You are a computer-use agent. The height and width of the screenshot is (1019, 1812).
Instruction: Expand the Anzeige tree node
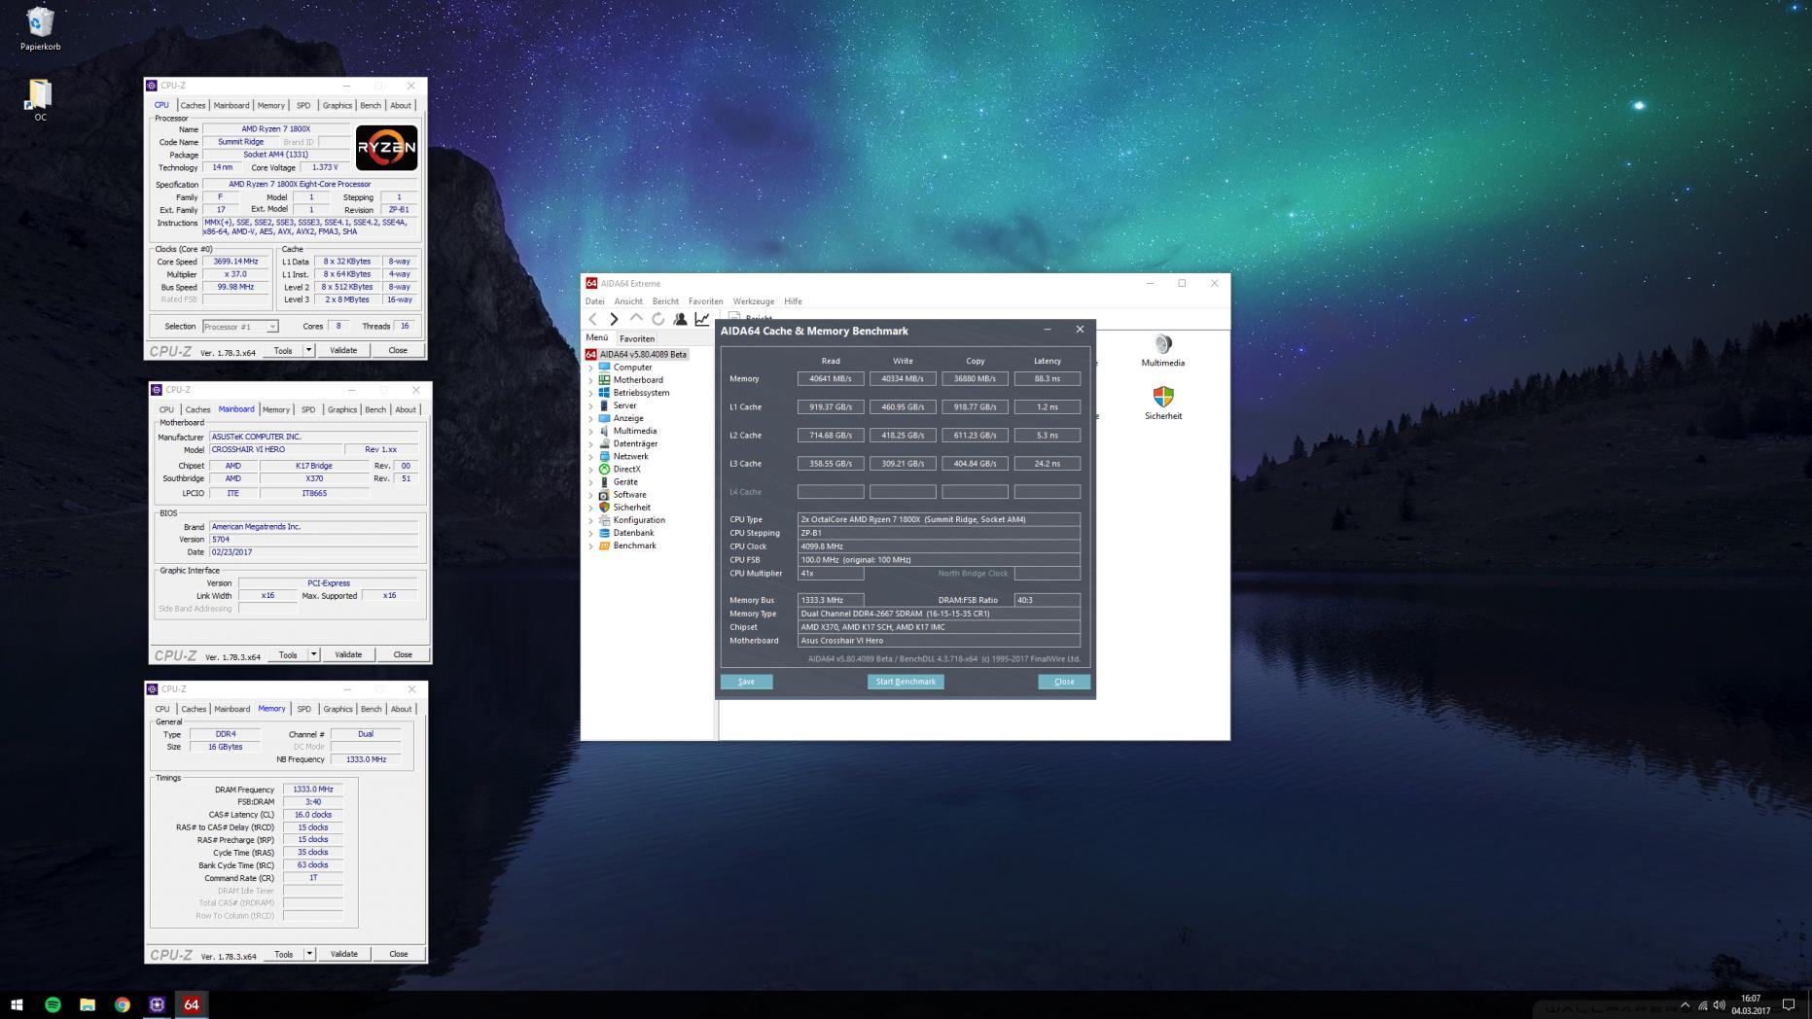590,419
